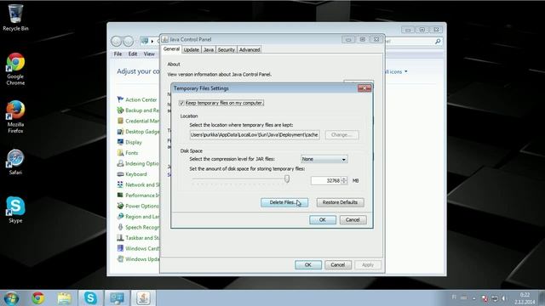The image size is (545, 306).
Task: Open Taskbar and Start Menu item
Action: 138,238
